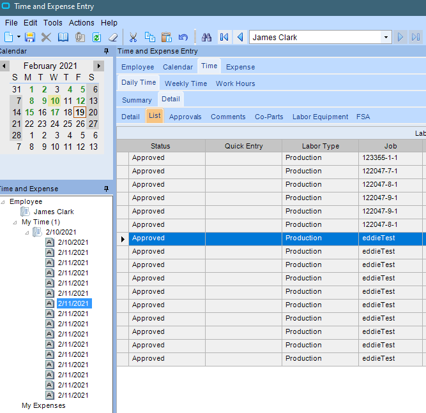Switch to the Weekly Time tab
The height and width of the screenshot is (413, 426).
(x=186, y=83)
